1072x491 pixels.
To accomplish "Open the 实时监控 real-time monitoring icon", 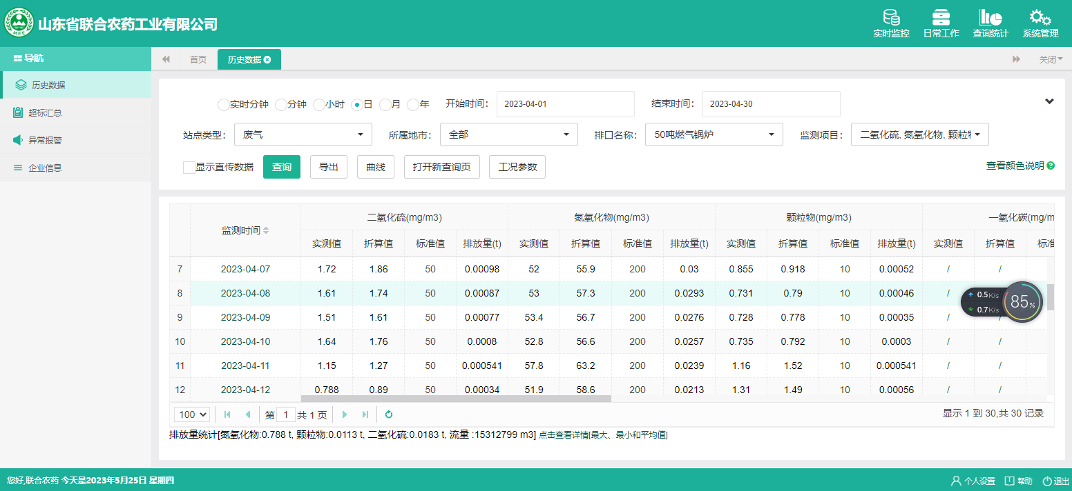I will (x=891, y=23).
